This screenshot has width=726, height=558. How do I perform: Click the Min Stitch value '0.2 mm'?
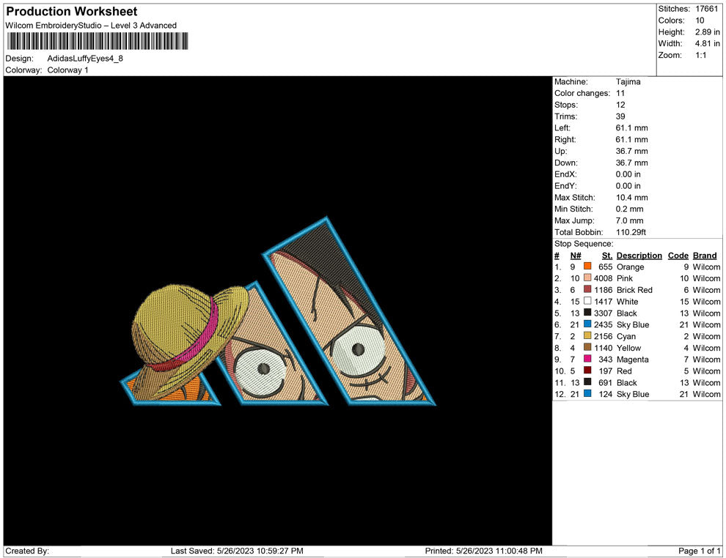click(x=629, y=209)
